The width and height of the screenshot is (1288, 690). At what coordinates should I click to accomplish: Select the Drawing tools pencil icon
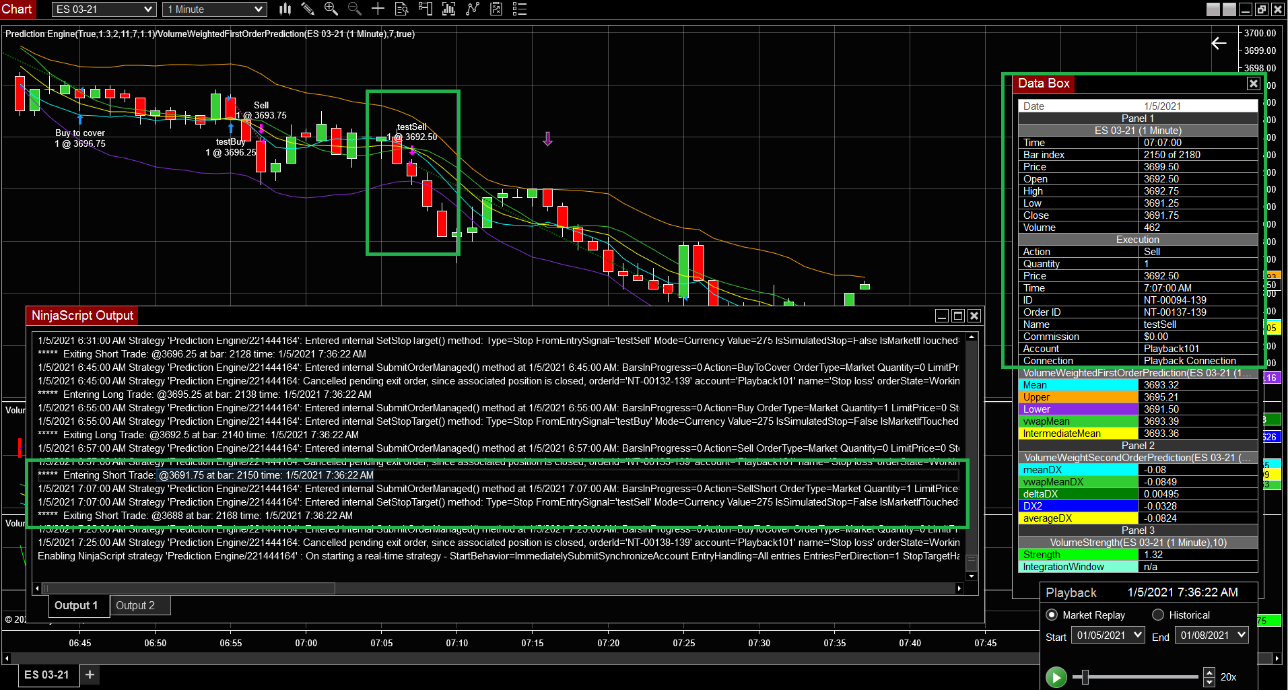pos(308,9)
